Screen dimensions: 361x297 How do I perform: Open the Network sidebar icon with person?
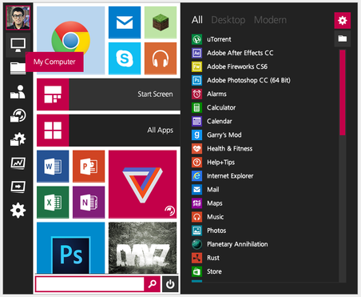[x=18, y=92]
